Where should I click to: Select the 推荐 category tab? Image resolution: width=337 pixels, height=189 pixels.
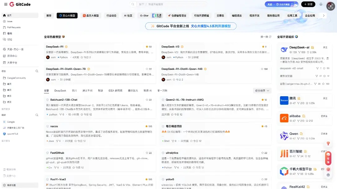coord(49,15)
